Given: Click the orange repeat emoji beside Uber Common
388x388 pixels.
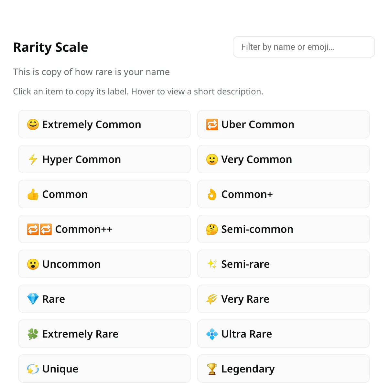Looking at the screenshot, I should click(x=212, y=124).
